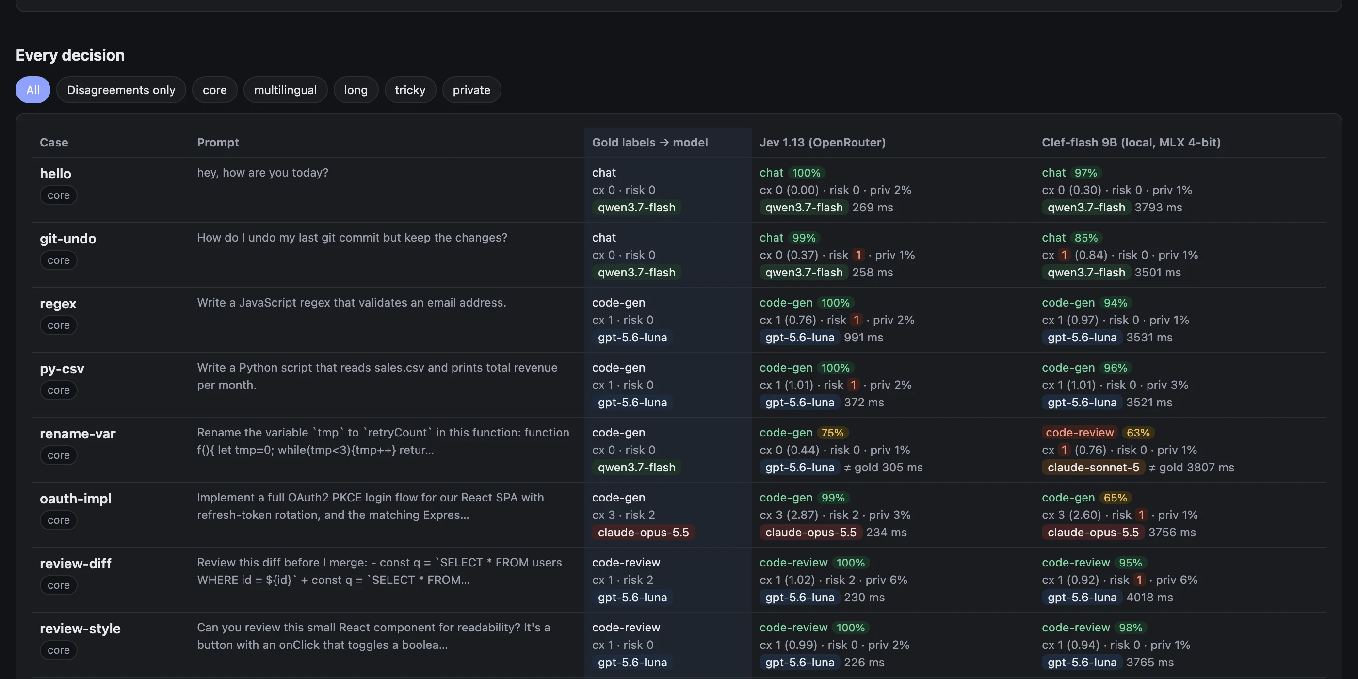Click the claude-sonnet-5 model badge

click(1093, 467)
